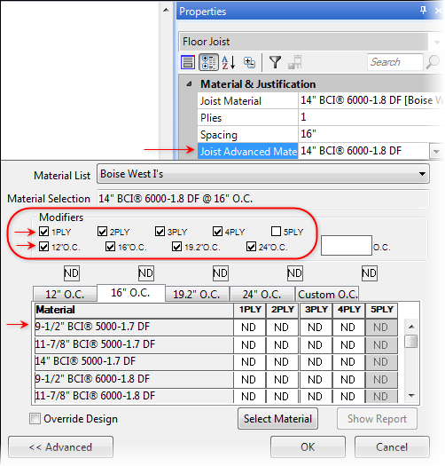The image size is (445, 466).
Task: Click the Properties Search field
Action: 395,62
